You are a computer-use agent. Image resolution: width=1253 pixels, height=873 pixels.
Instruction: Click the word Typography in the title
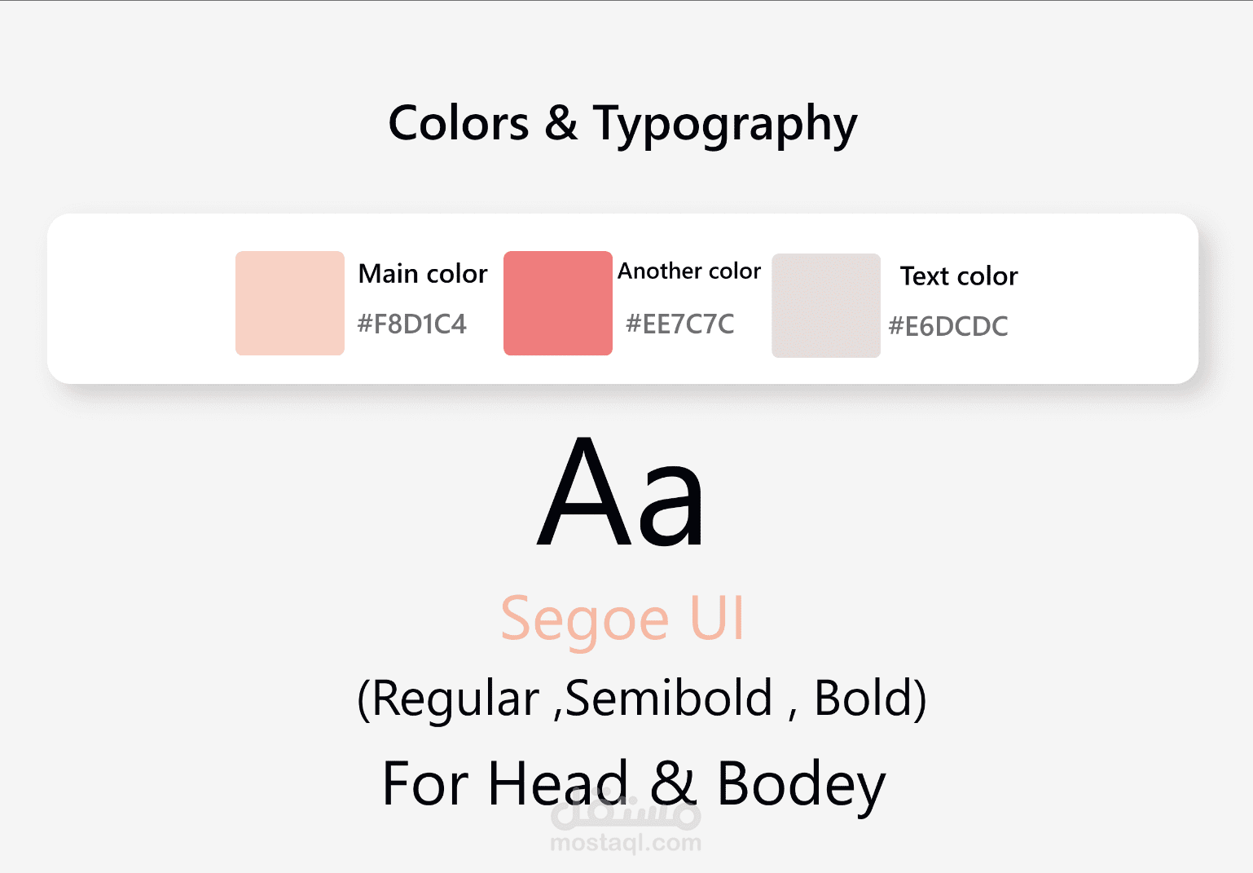coord(725,124)
